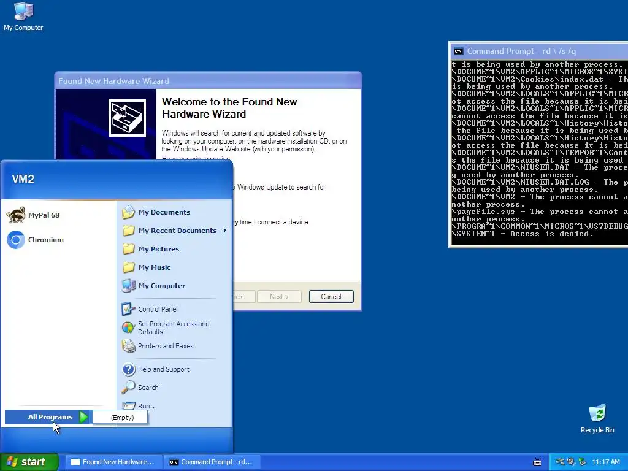
Task: Click Cookies\index.dat line in Command Prompt
Action: 540,79
